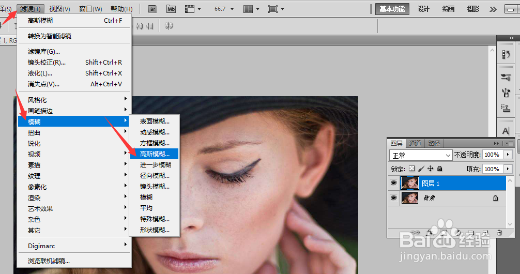Image resolution: width=520 pixels, height=274 pixels.
Task: Show more workspaces with the >> chevron
Action: point(493,9)
